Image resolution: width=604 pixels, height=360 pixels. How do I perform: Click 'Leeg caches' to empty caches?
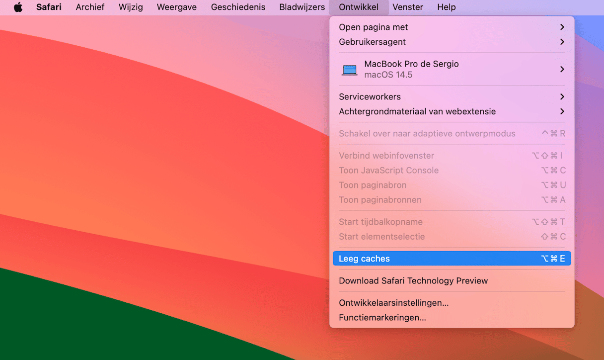(452, 259)
